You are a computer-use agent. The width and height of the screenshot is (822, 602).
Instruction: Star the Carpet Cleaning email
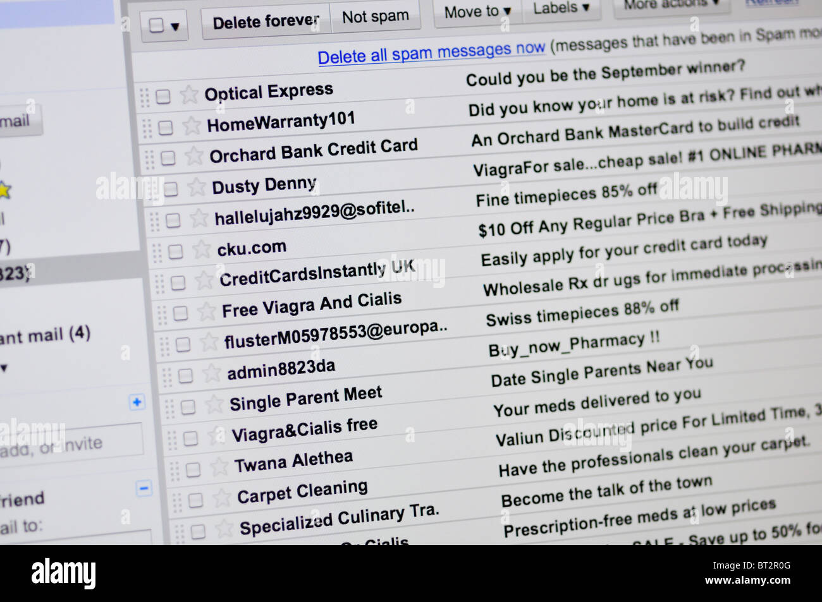(221, 498)
